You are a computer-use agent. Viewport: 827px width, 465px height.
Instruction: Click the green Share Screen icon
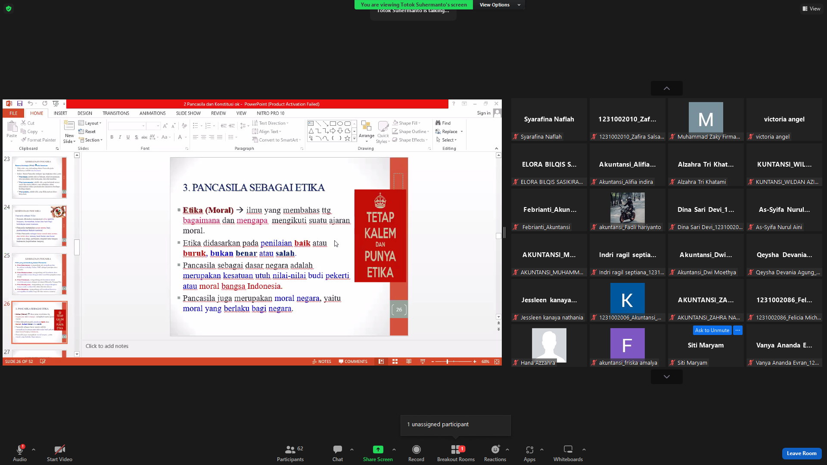click(378, 449)
